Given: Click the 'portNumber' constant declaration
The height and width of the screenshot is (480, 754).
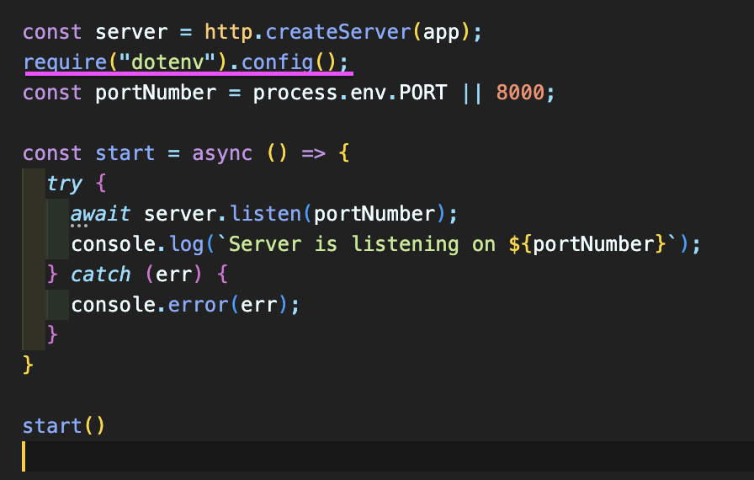Looking at the screenshot, I should (x=156, y=93).
